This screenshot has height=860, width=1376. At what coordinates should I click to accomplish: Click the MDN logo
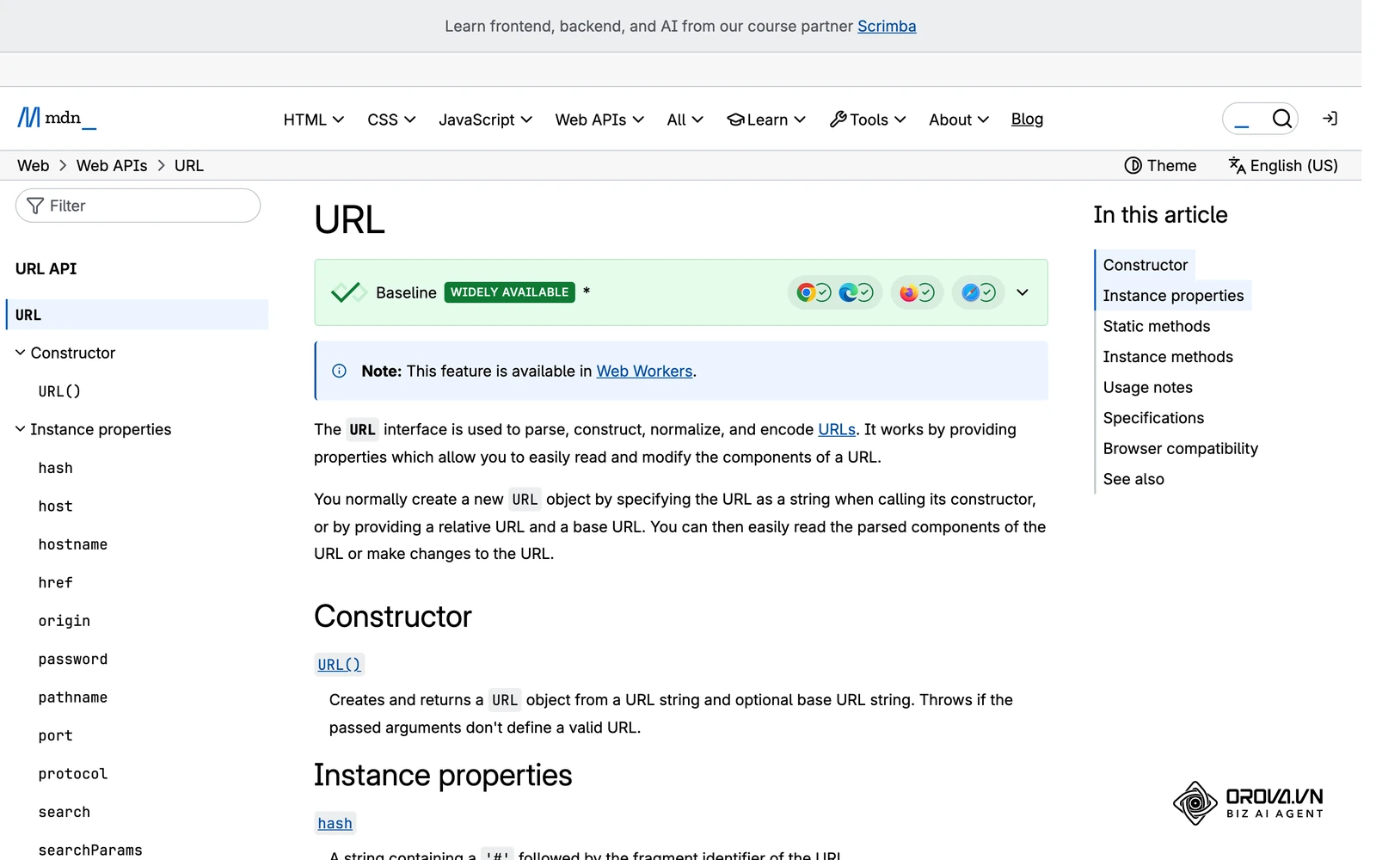pos(57,118)
